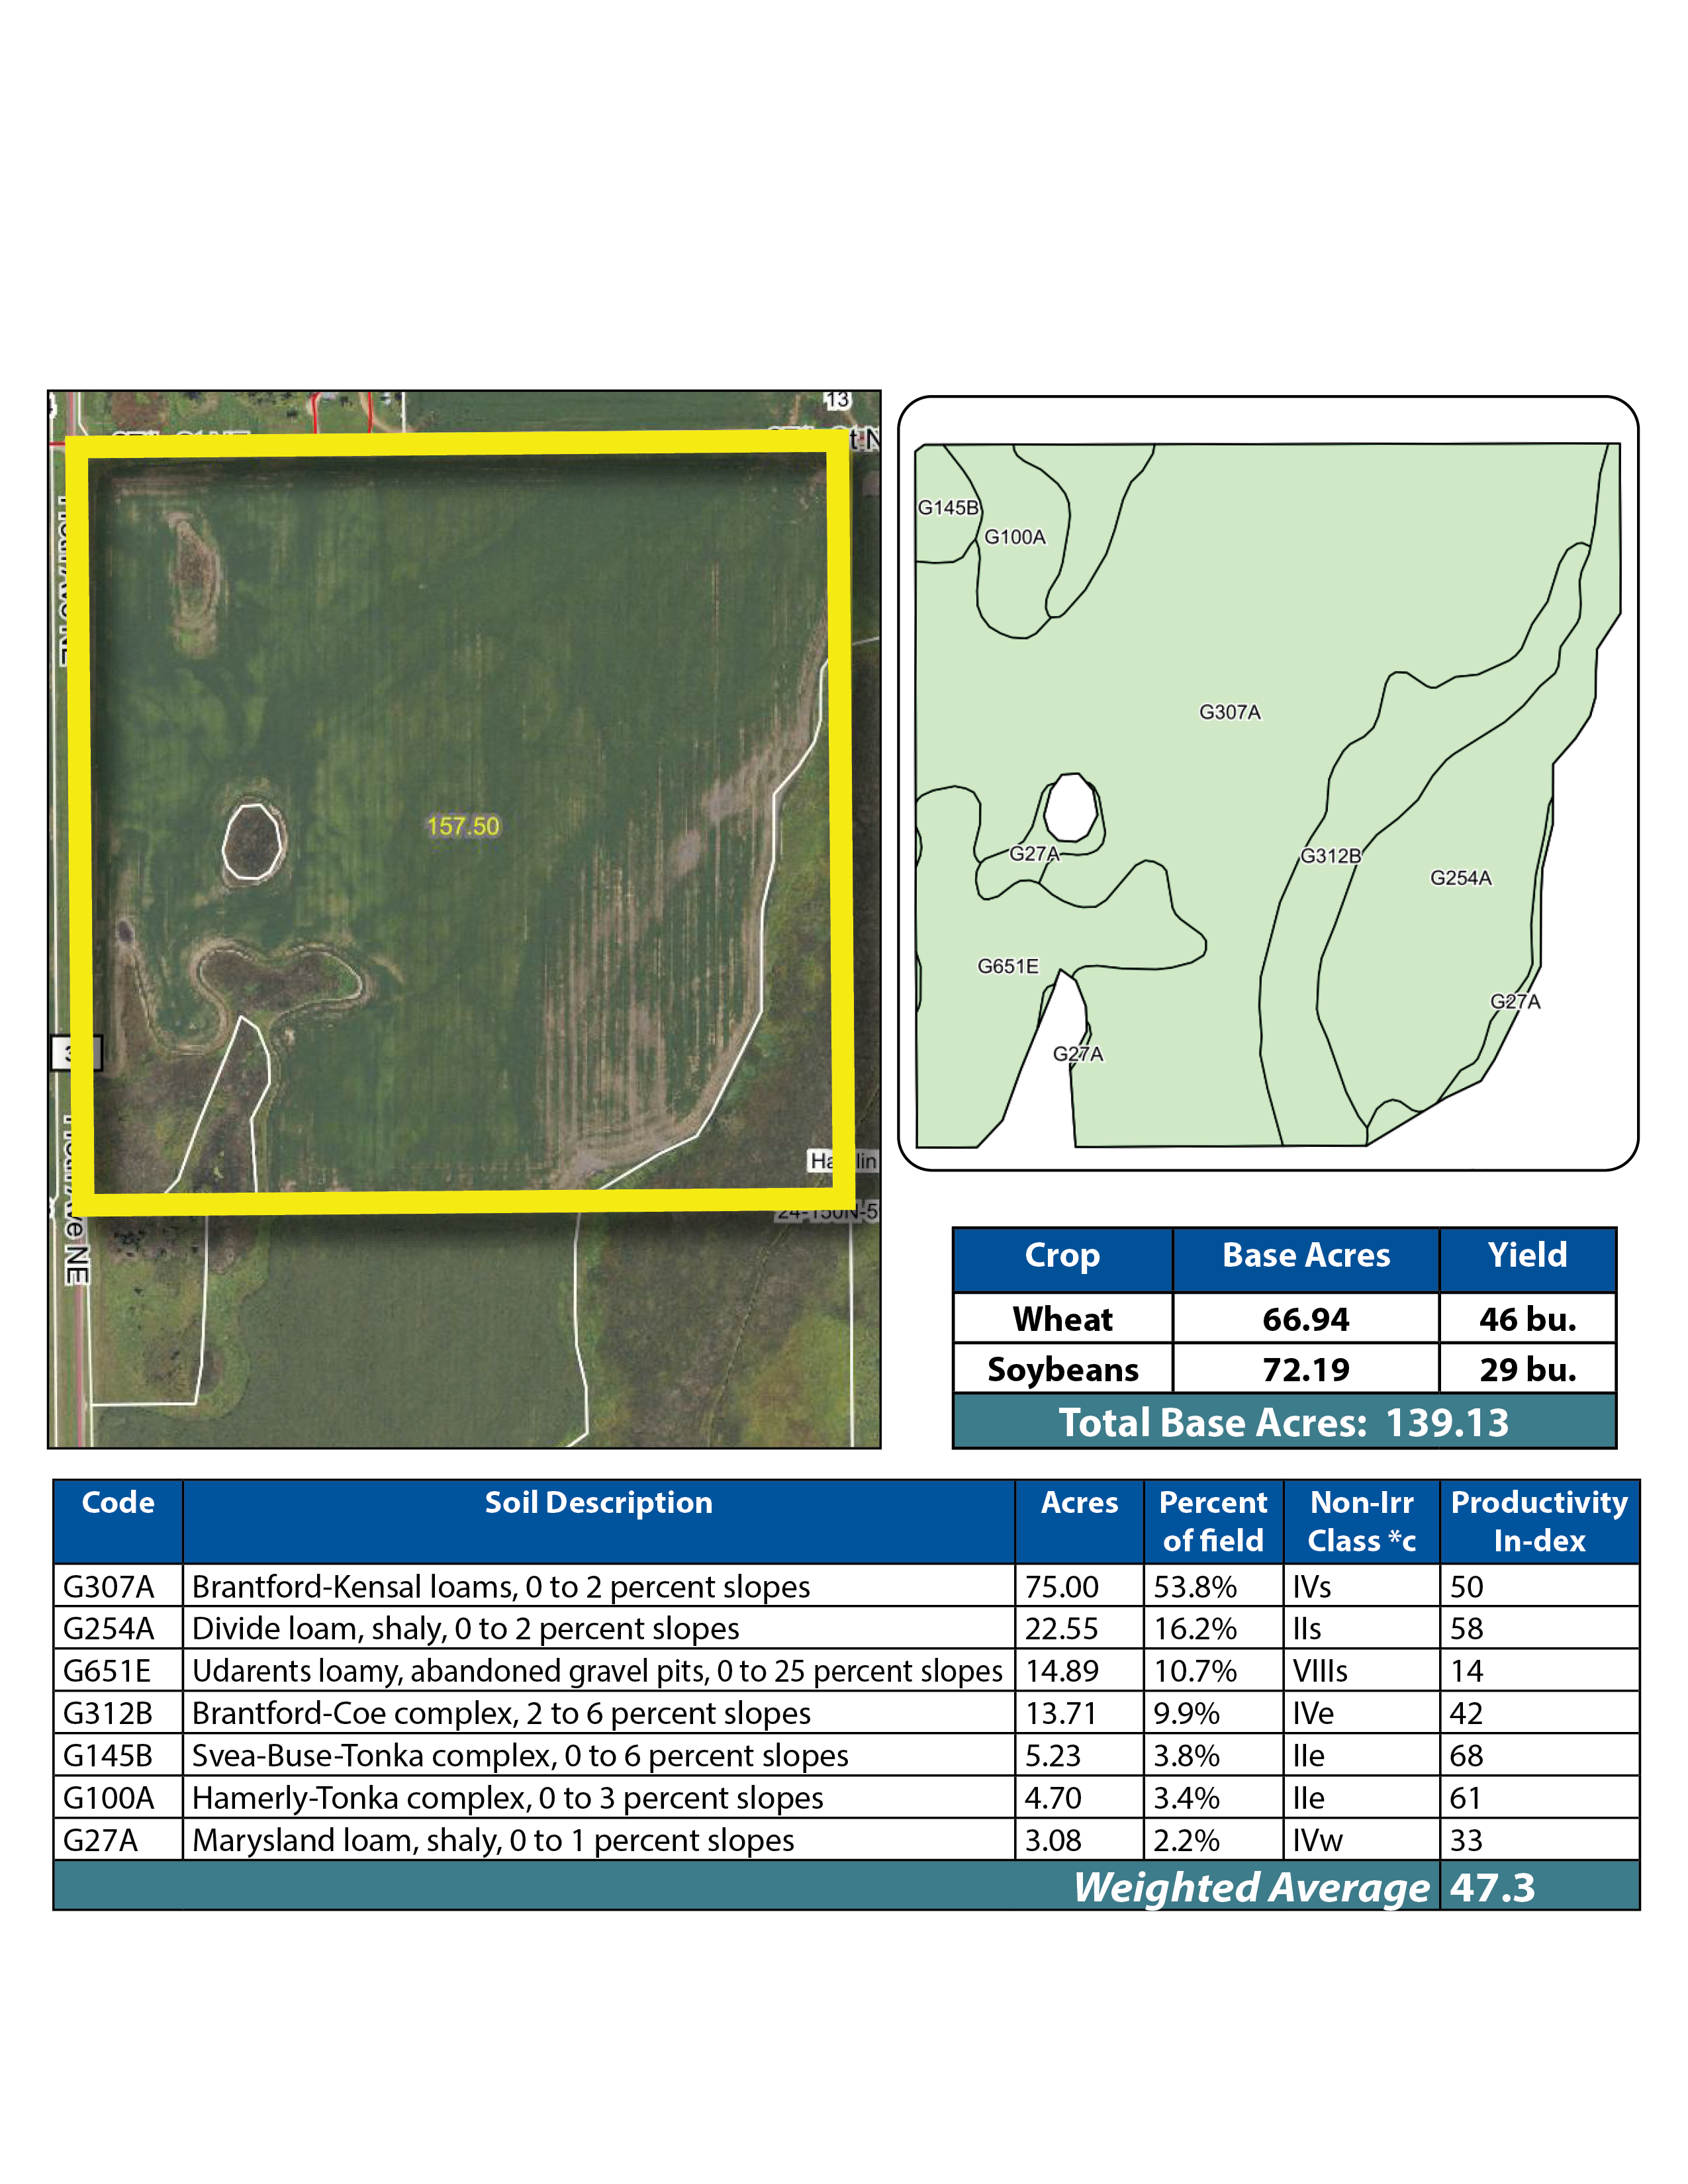The width and height of the screenshot is (1688, 2184).
Task: Select the Yield column header
Action: (1527, 1256)
